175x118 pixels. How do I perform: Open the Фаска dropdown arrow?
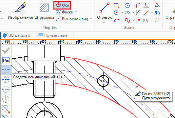click(76, 12)
